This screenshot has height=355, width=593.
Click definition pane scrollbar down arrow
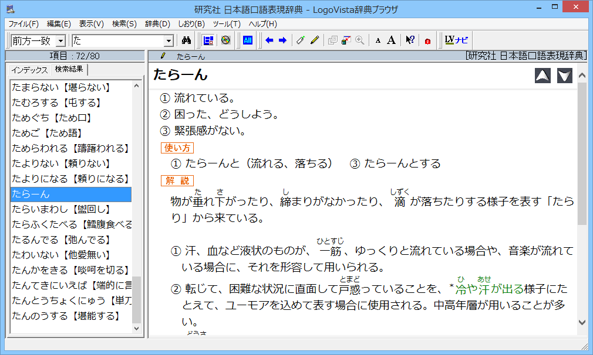pos(582,322)
